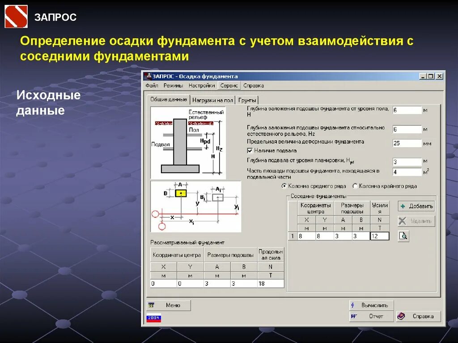
Task: Click neighbor foundation Y cell value 8
Action: (325, 236)
